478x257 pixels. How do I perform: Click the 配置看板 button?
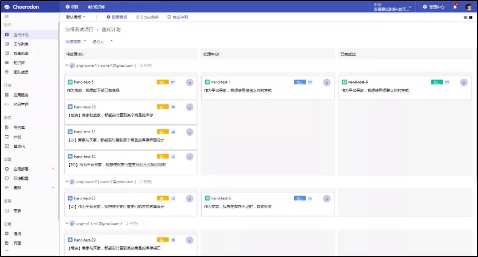coord(117,17)
